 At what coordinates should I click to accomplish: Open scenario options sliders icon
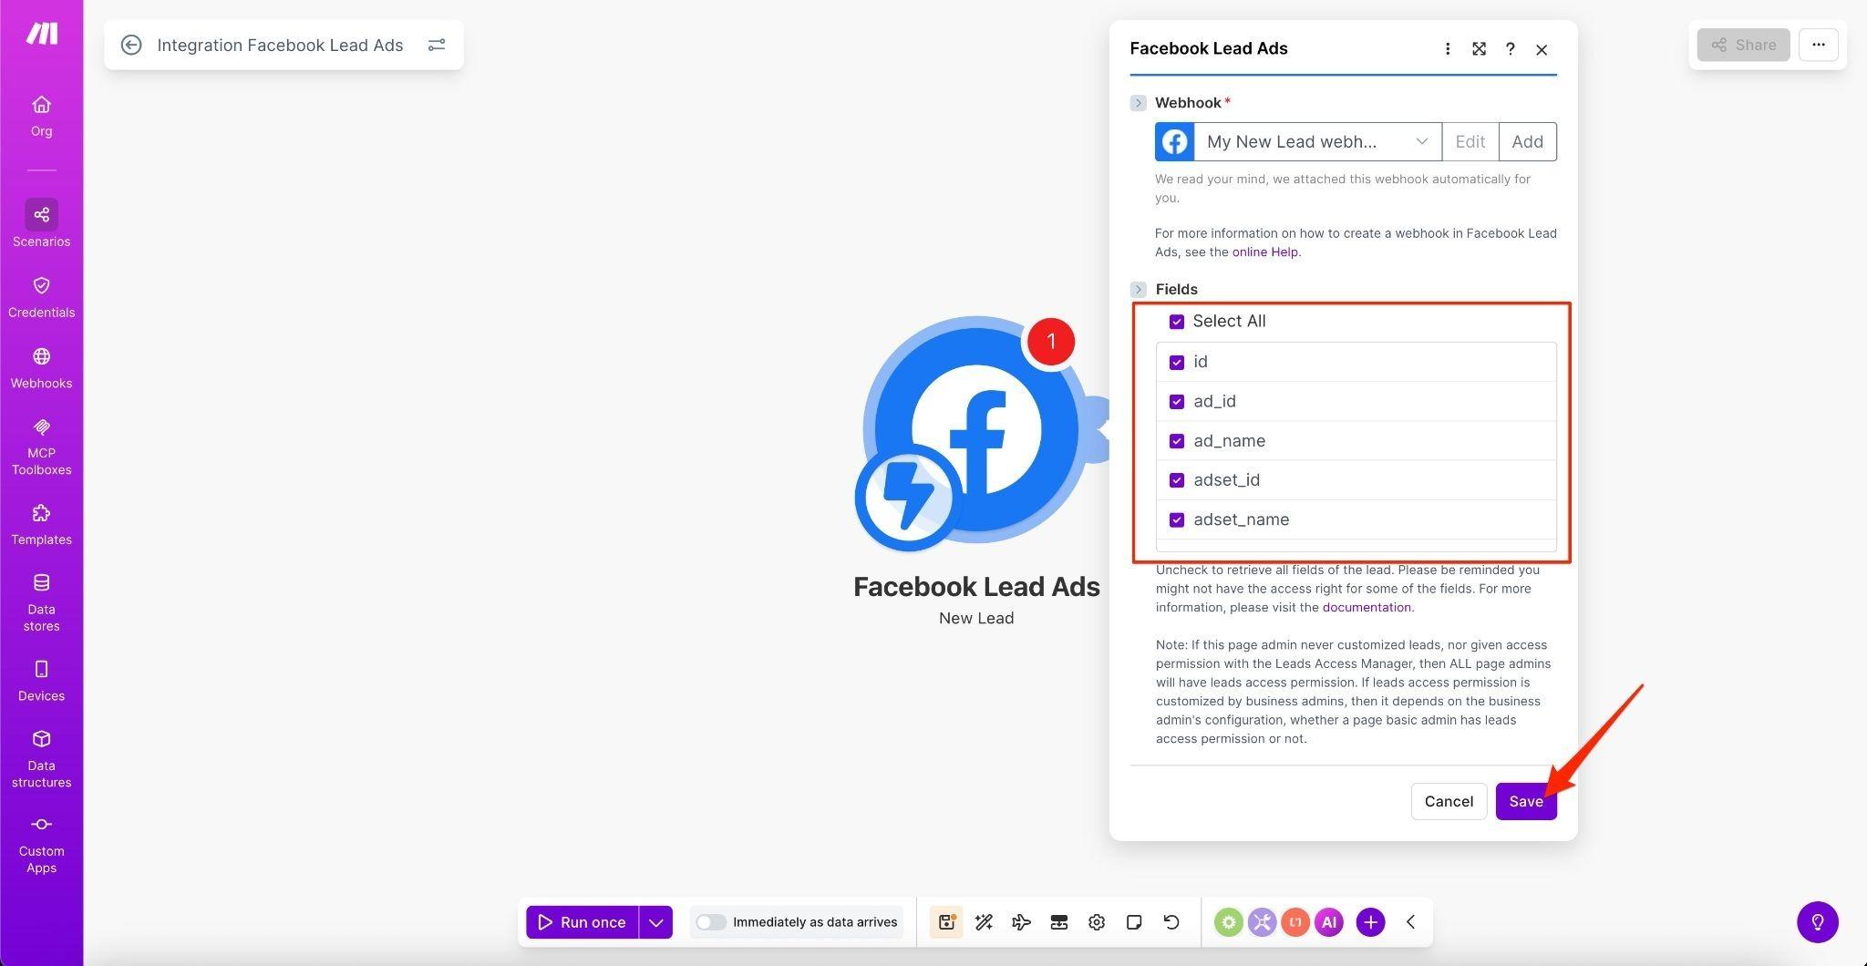click(437, 45)
